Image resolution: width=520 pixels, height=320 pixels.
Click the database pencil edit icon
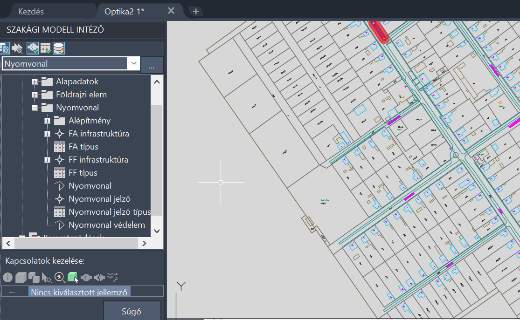(59, 48)
